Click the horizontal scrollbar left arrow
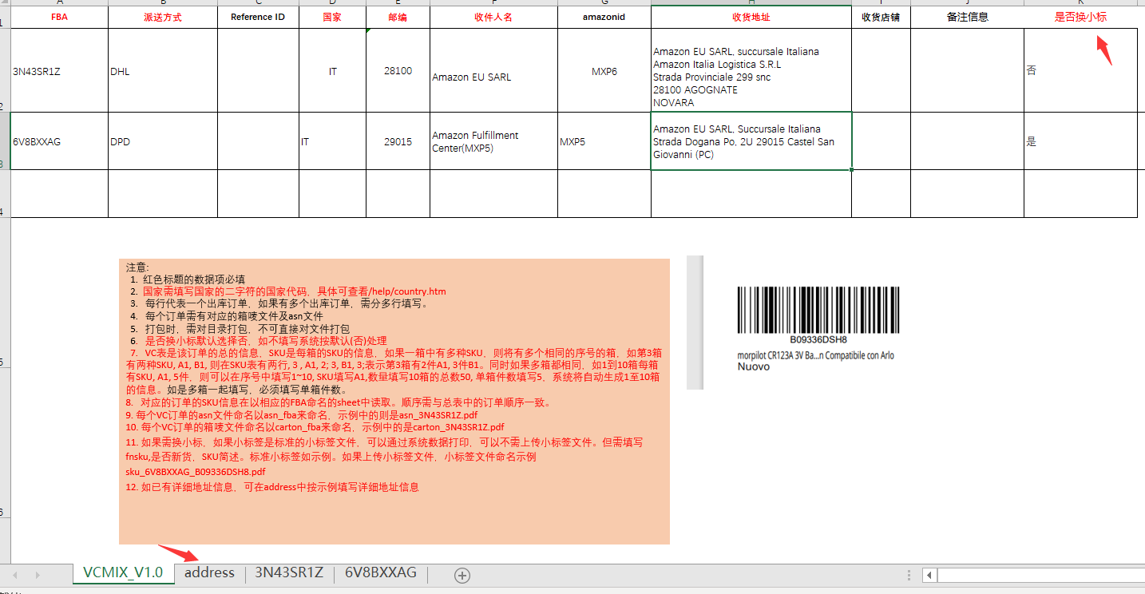 [x=929, y=575]
